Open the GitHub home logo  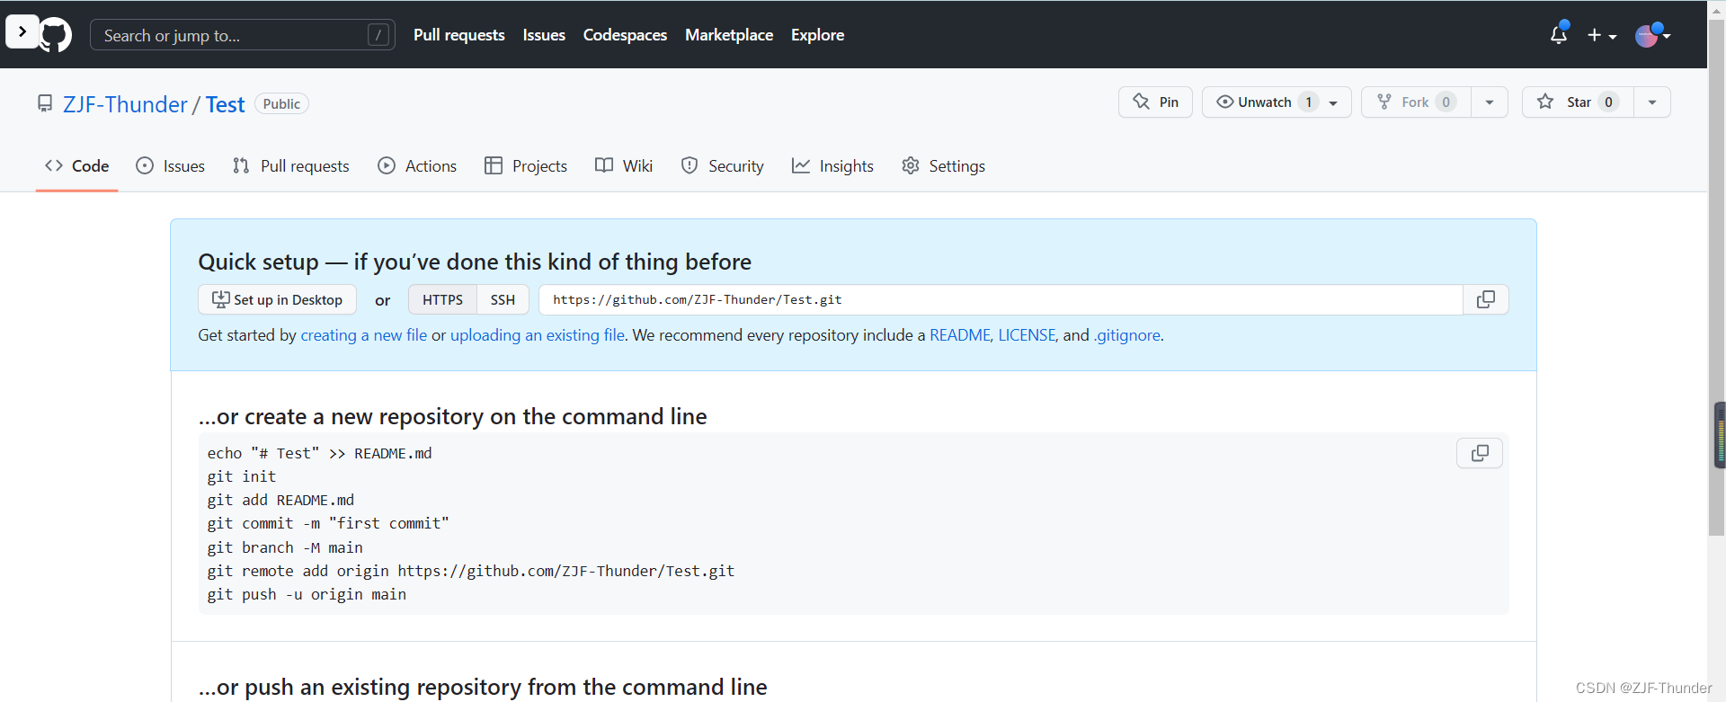(56, 35)
